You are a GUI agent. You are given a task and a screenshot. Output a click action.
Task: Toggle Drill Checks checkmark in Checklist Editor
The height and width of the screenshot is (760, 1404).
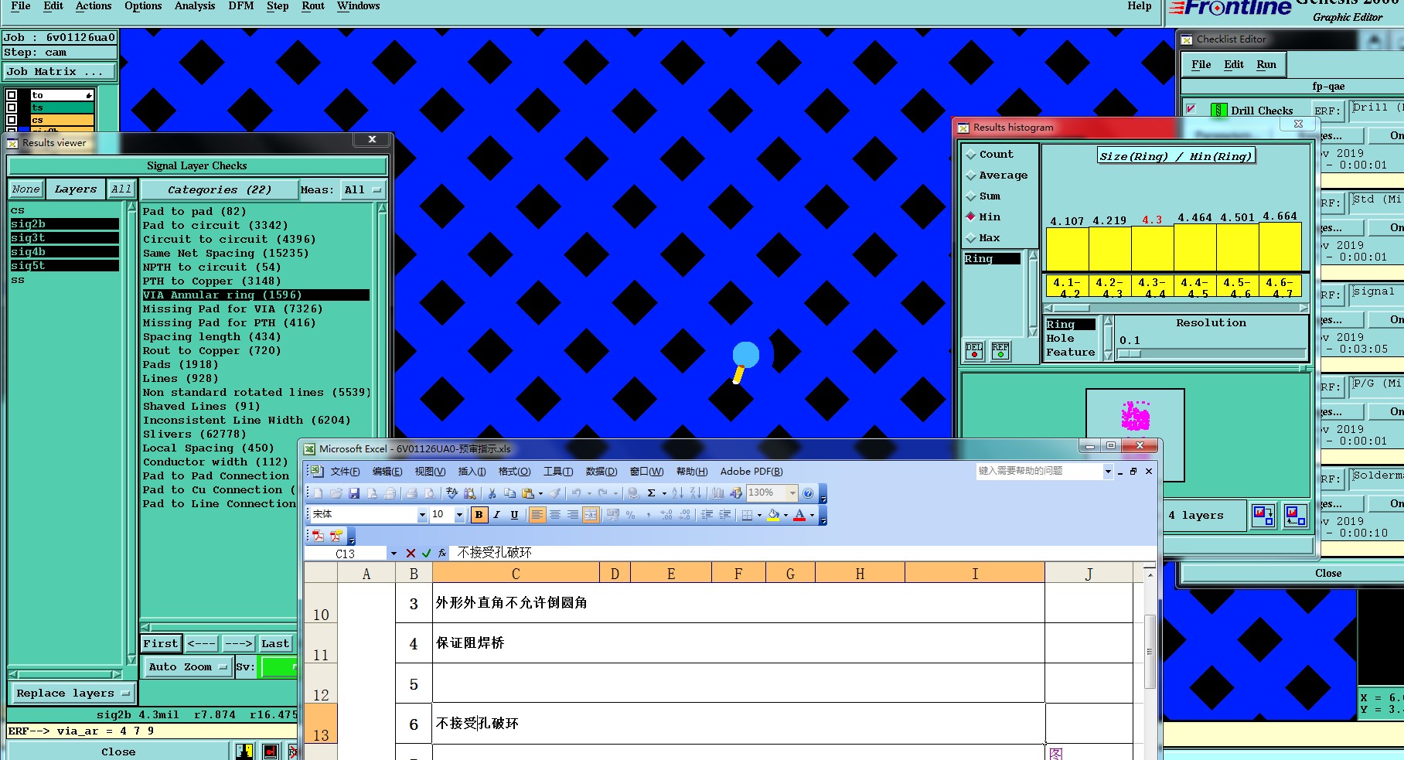click(1191, 109)
